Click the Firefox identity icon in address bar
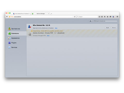Image resolution: width=124 pixels, height=93 pixels. [x=10, y=17]
